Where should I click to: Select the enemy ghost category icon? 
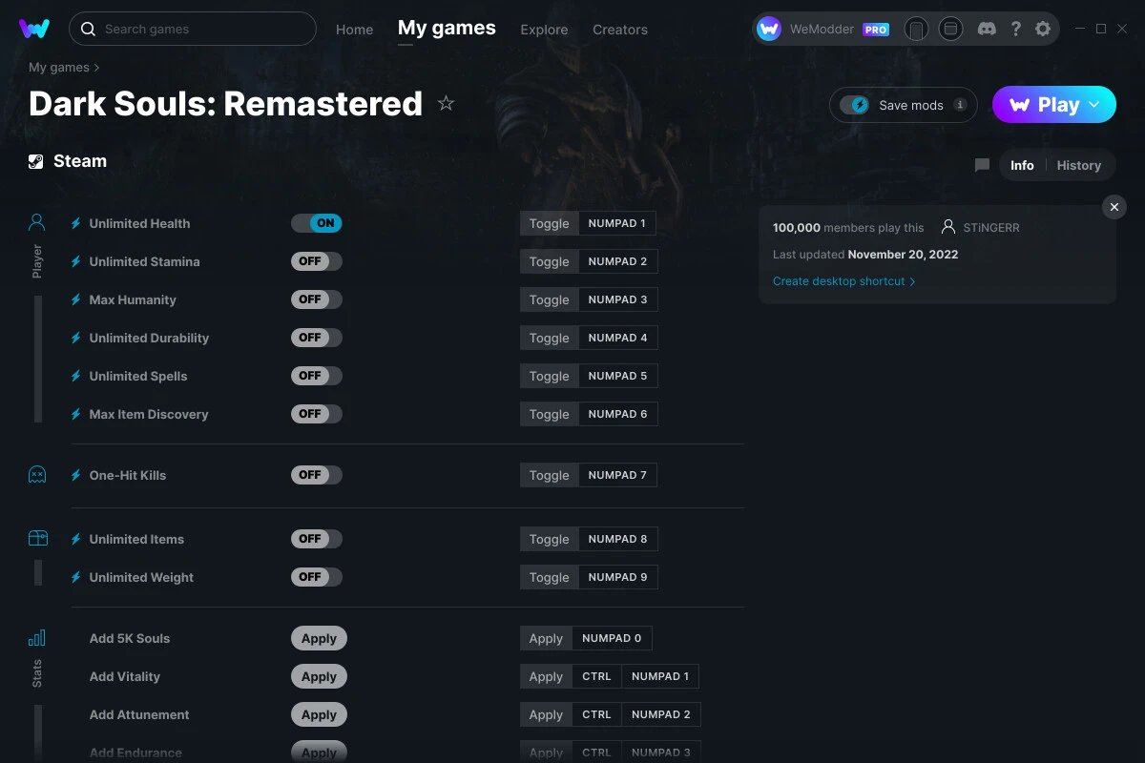[x=37, y=474]
